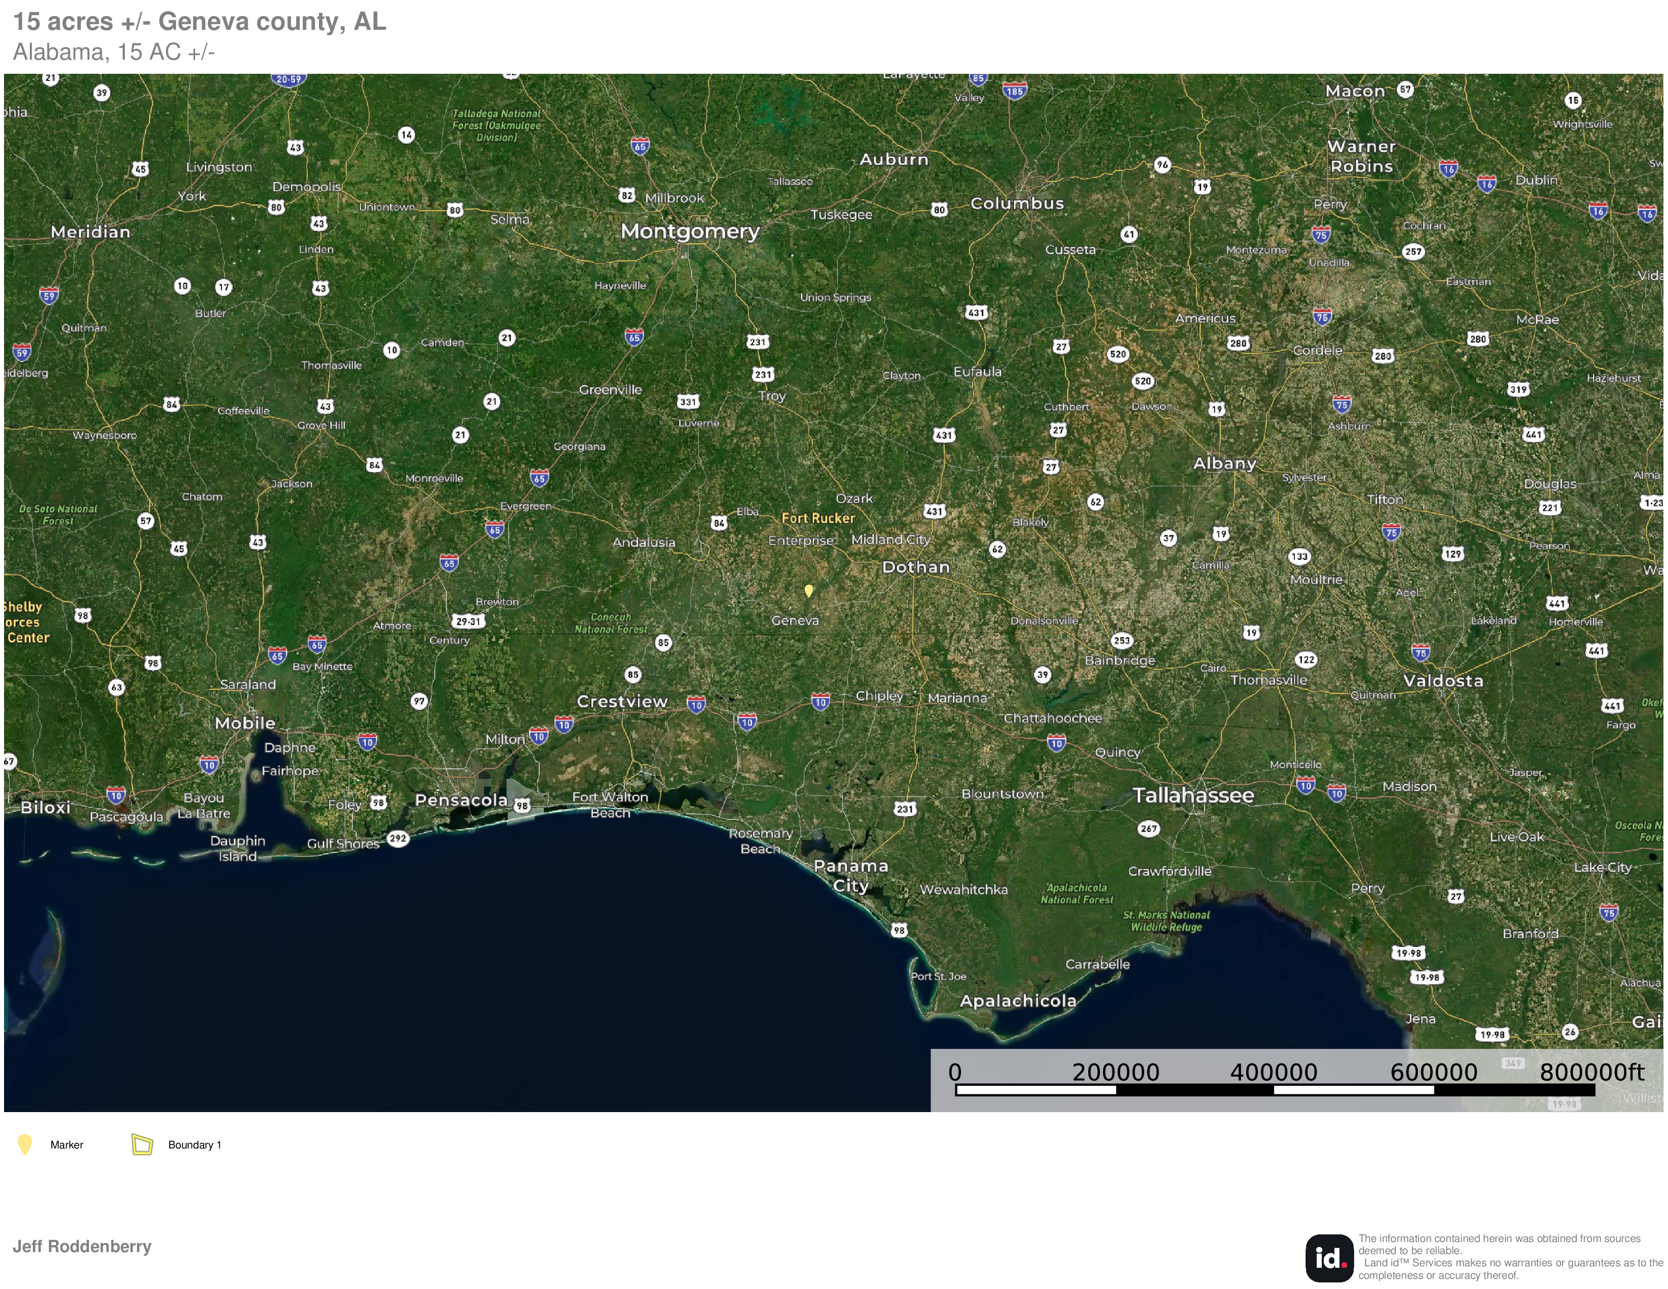Click the Fort Rucker yellow label
1668x1289 pixels.
818,519
